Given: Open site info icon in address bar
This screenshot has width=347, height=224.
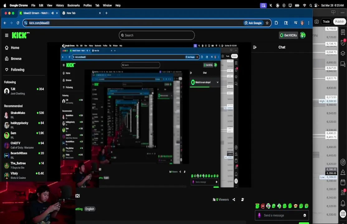Looking at the screenshot, I should [26, 23].
